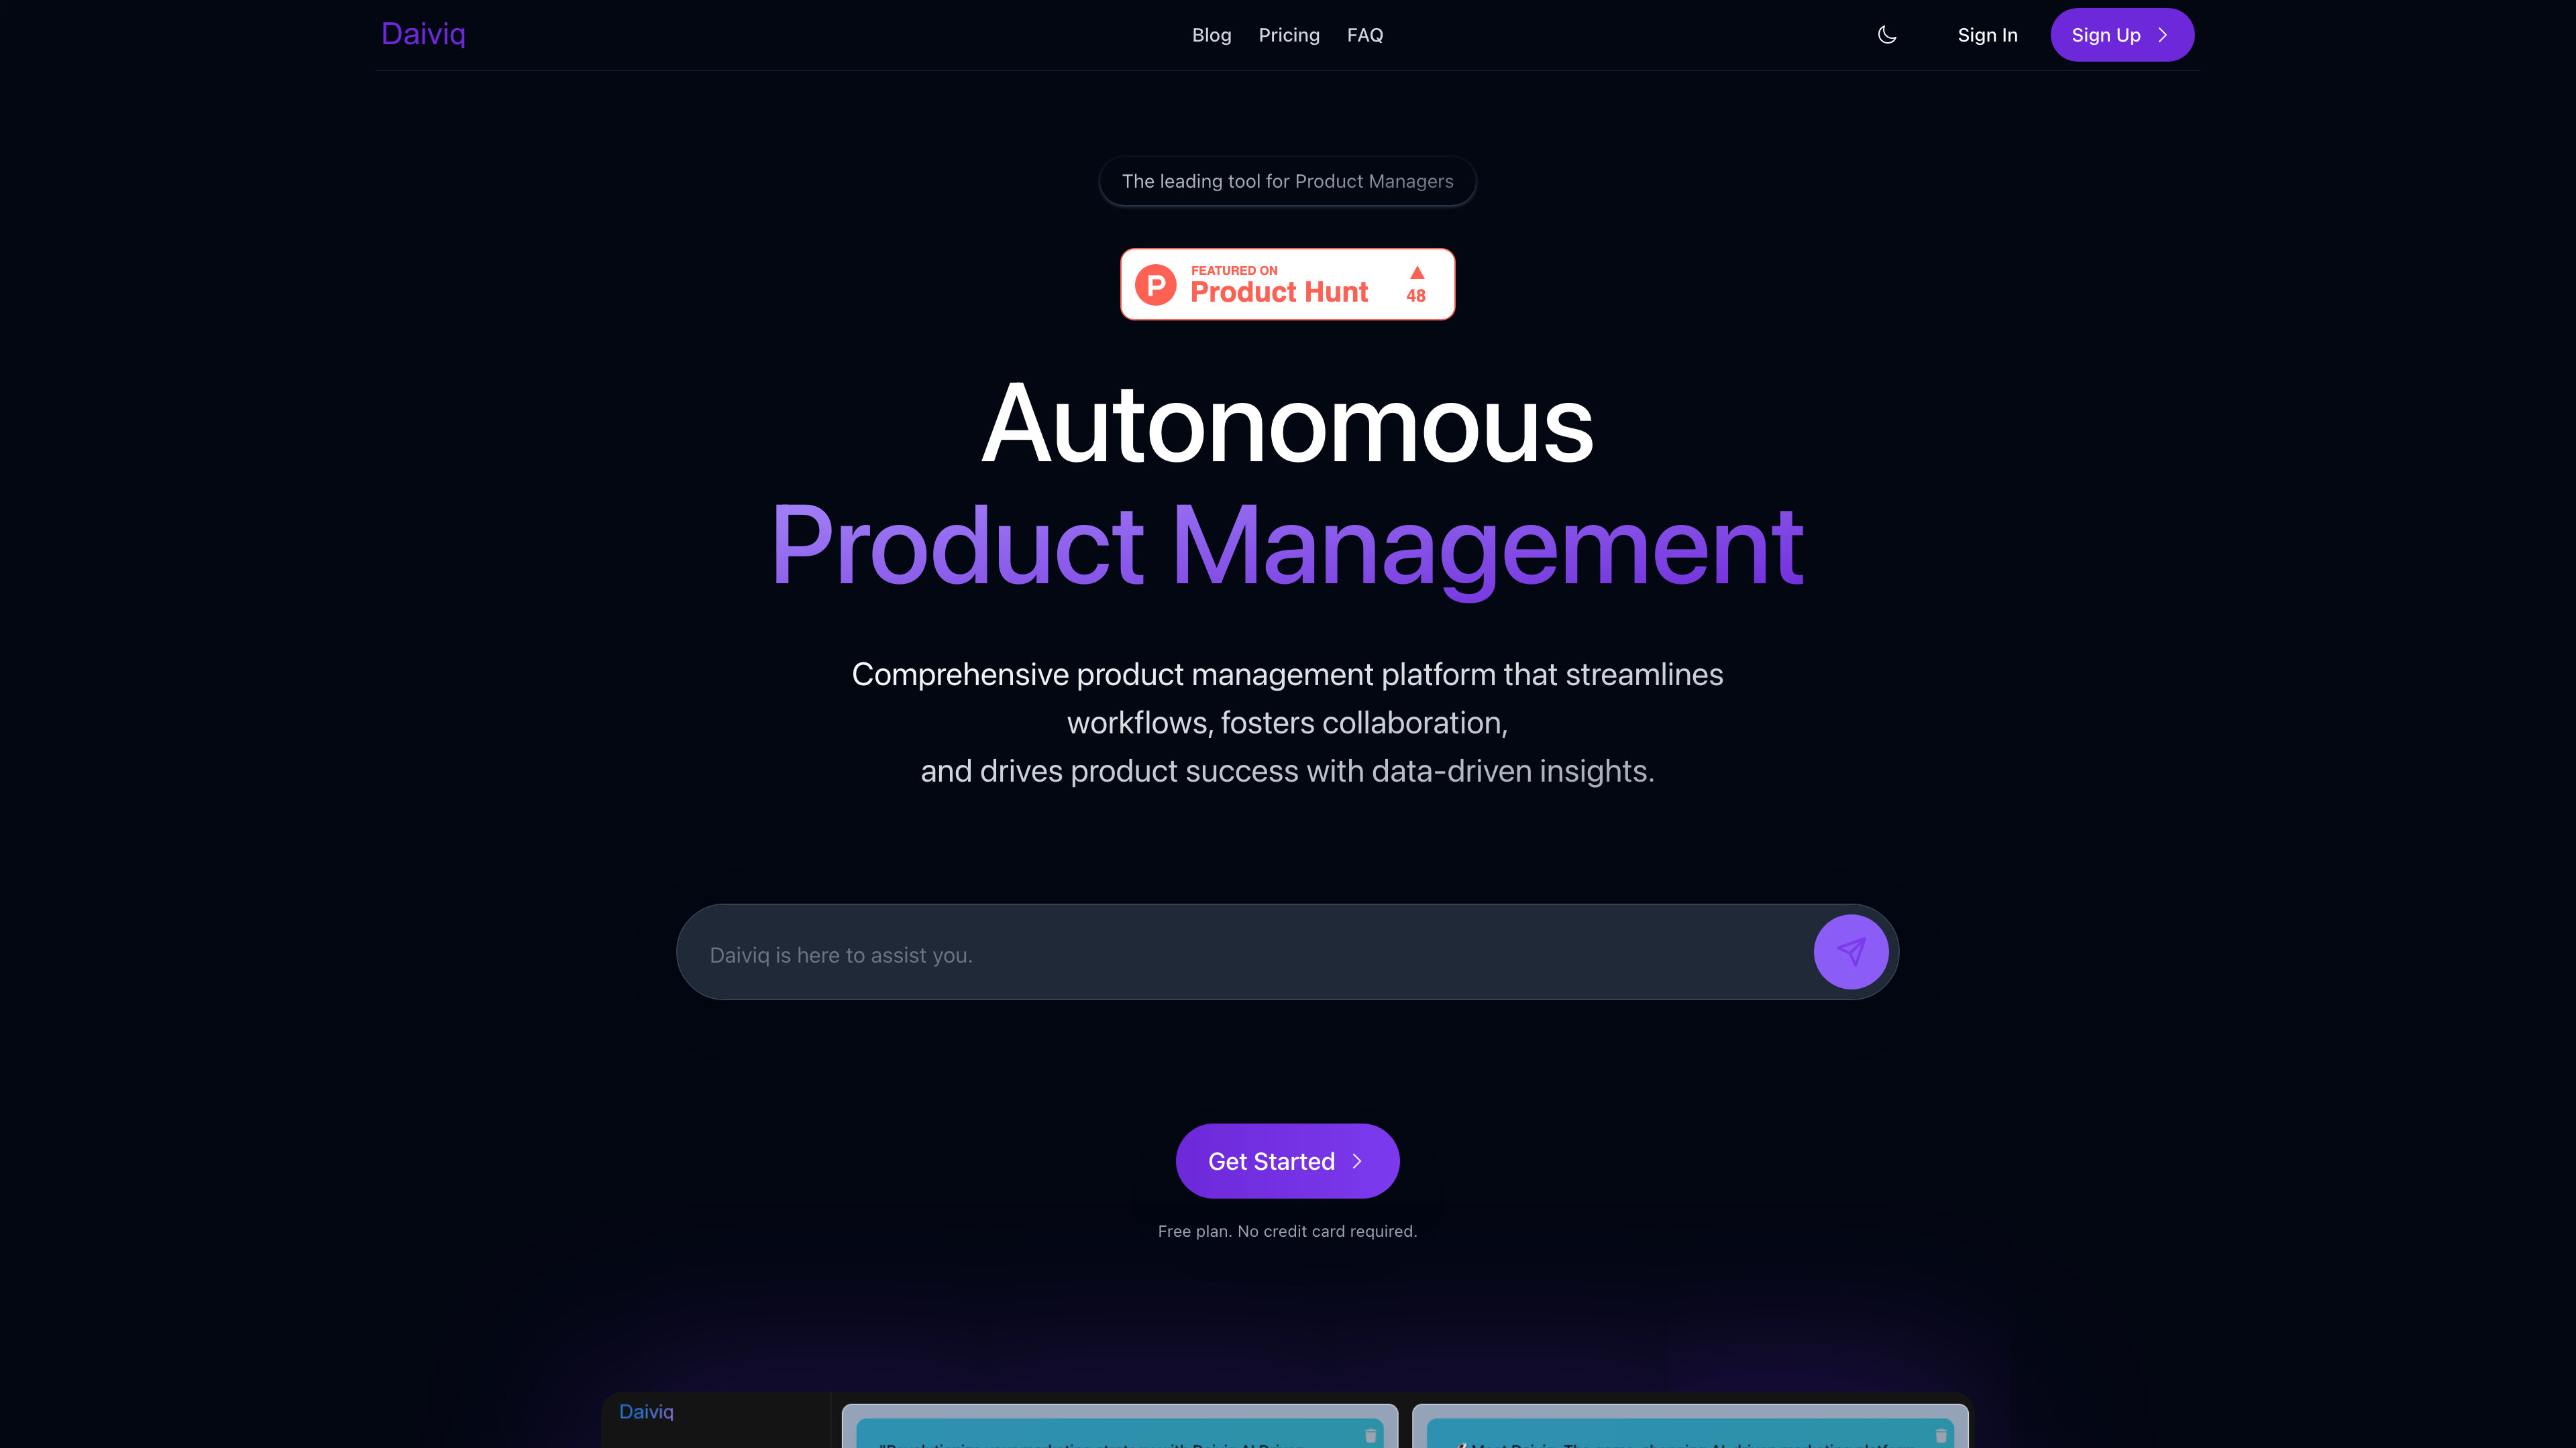The height and width of the screenshot is (1448, 2576).
Task: Expand the Blog navigation dropdown
Action: [1210, 34]
